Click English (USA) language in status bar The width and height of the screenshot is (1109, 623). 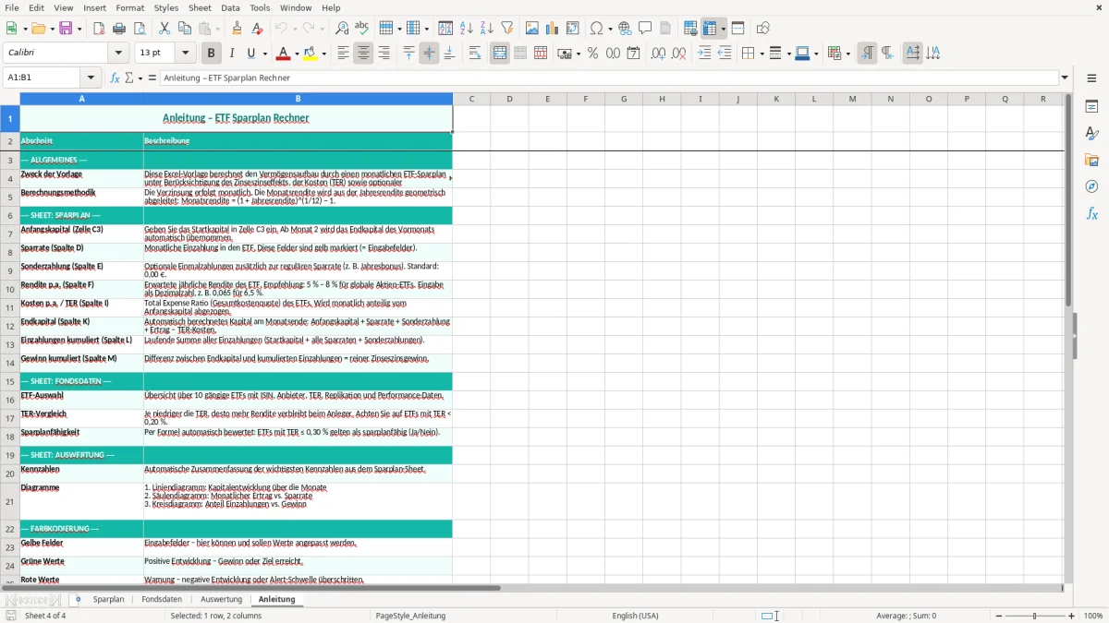(x=635, y=616)
